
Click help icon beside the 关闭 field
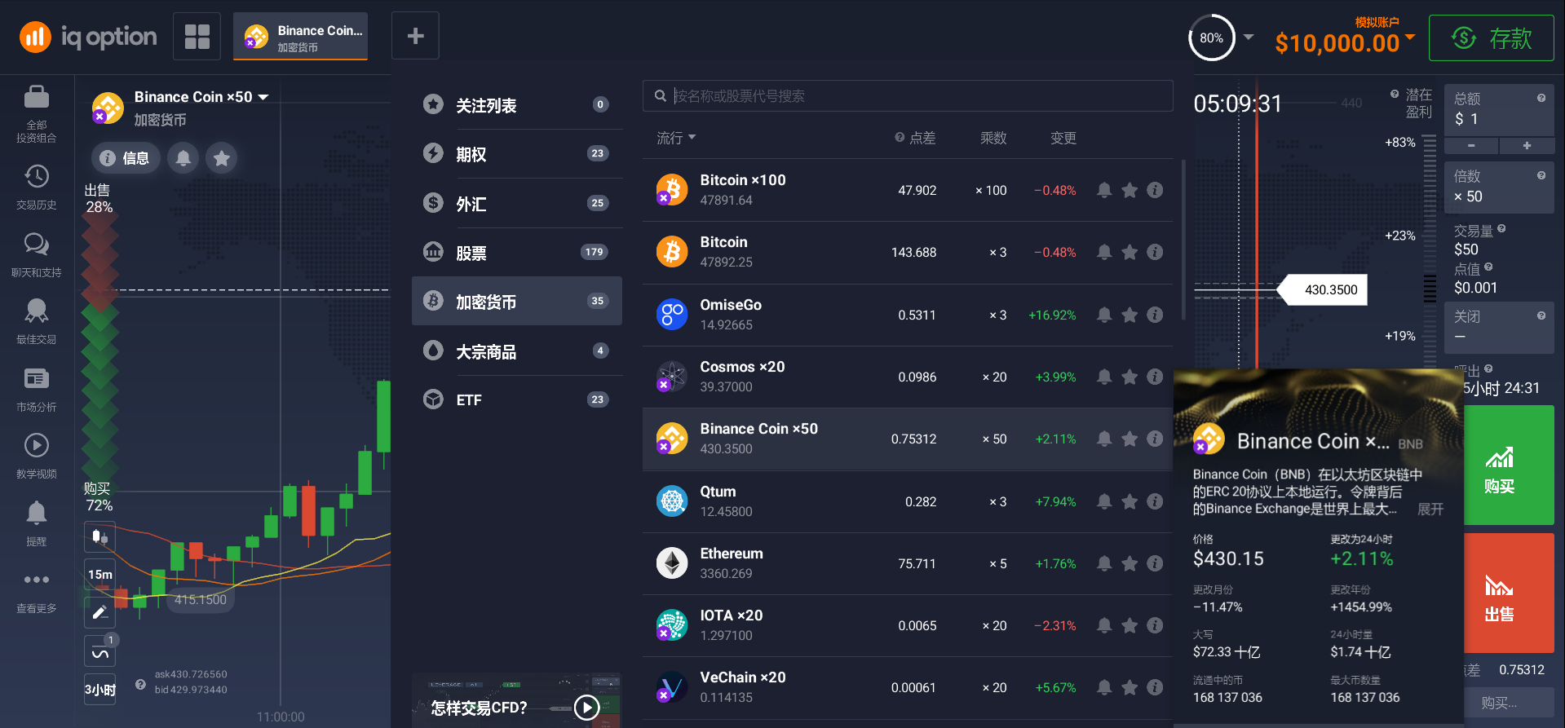(1541, 315)
